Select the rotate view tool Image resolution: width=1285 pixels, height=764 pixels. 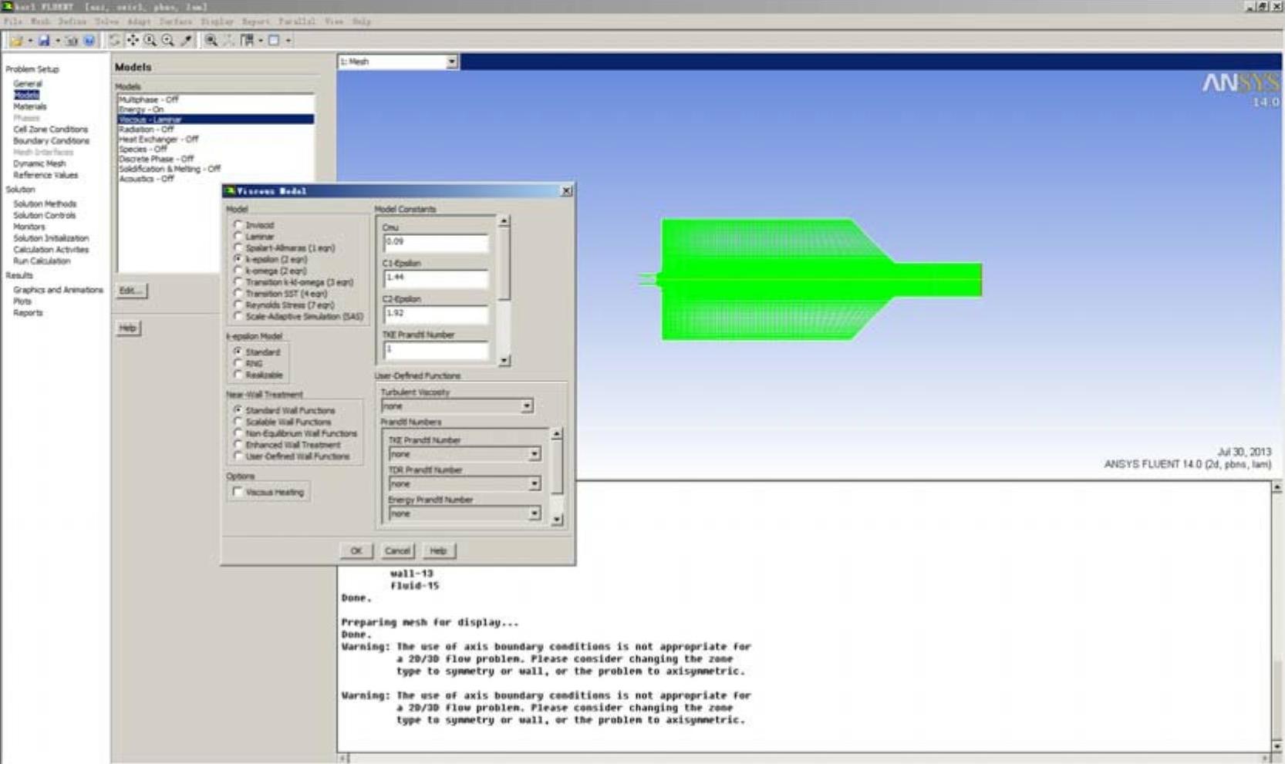pyautogui.click(x=115, y=40)
